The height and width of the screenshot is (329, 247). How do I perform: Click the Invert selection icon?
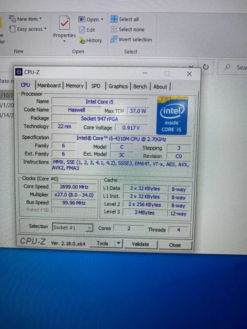click(114, 39)
